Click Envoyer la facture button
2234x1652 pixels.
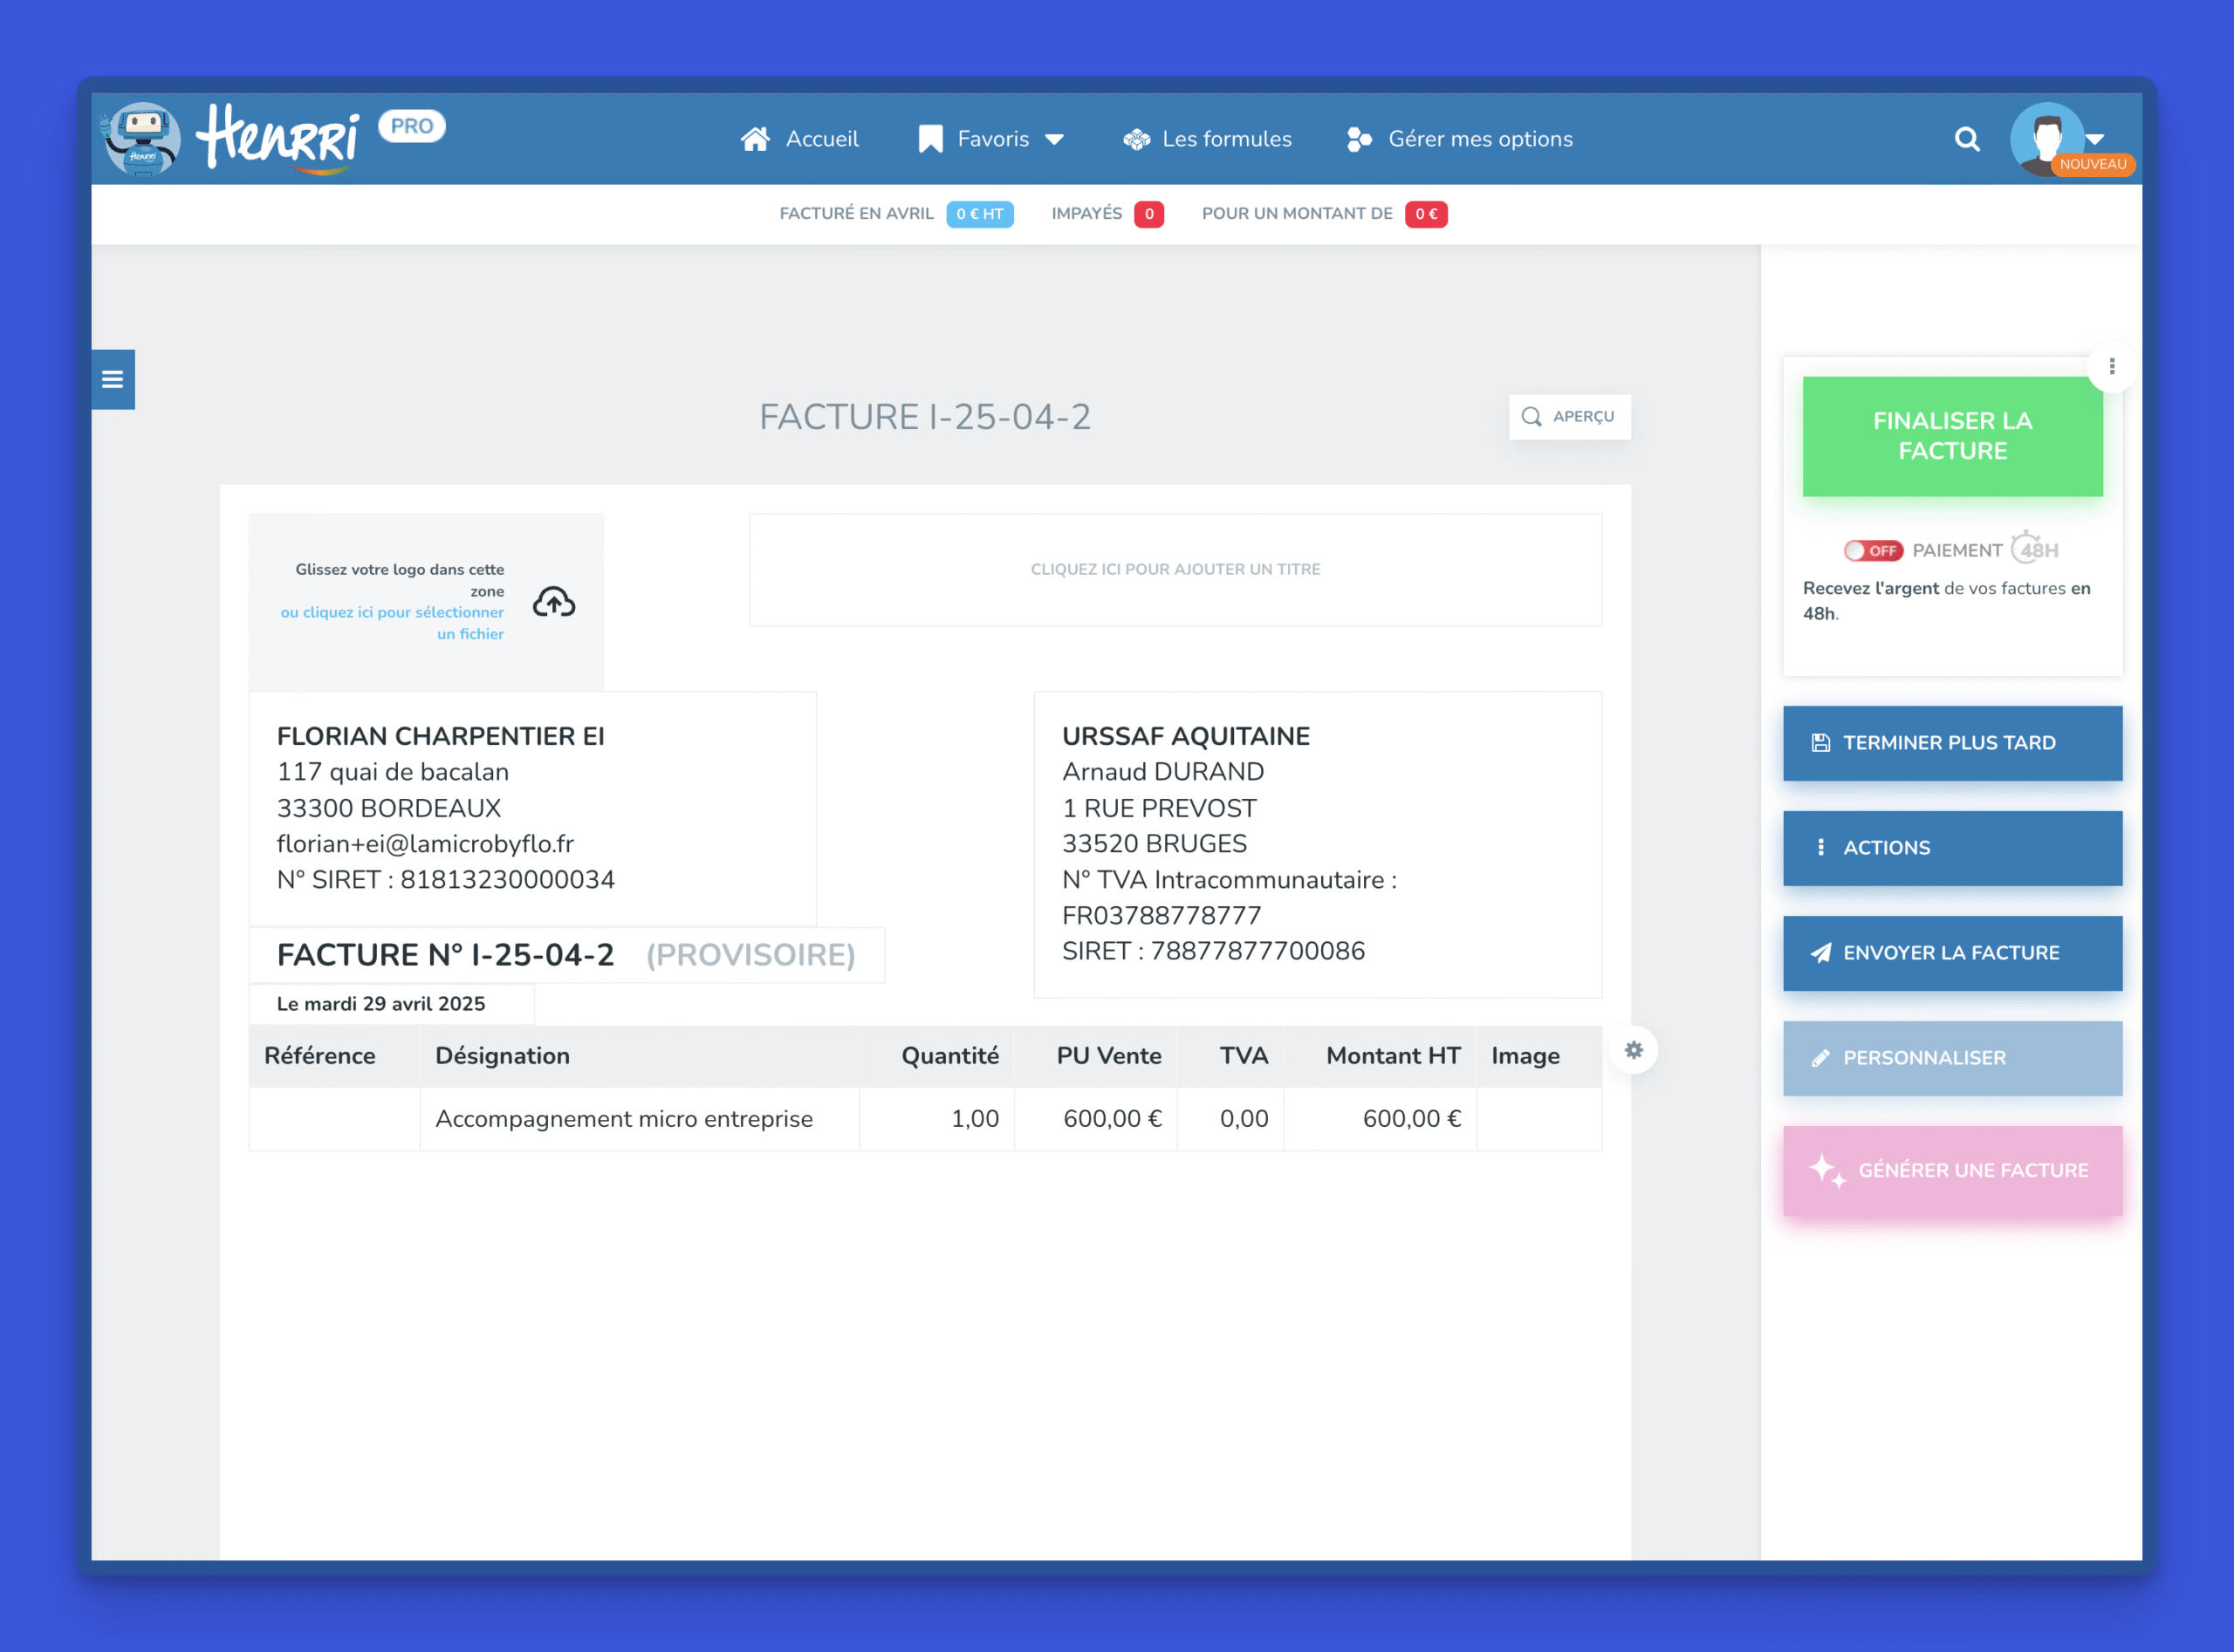(1952, 953)
